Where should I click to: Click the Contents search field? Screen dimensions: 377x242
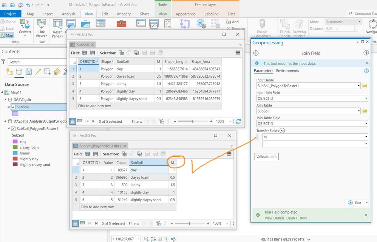point(37,62)
